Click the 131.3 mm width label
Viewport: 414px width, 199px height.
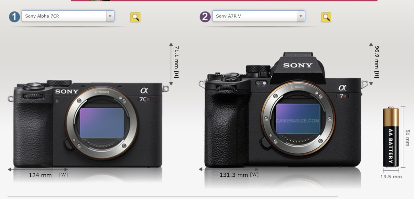234,175
